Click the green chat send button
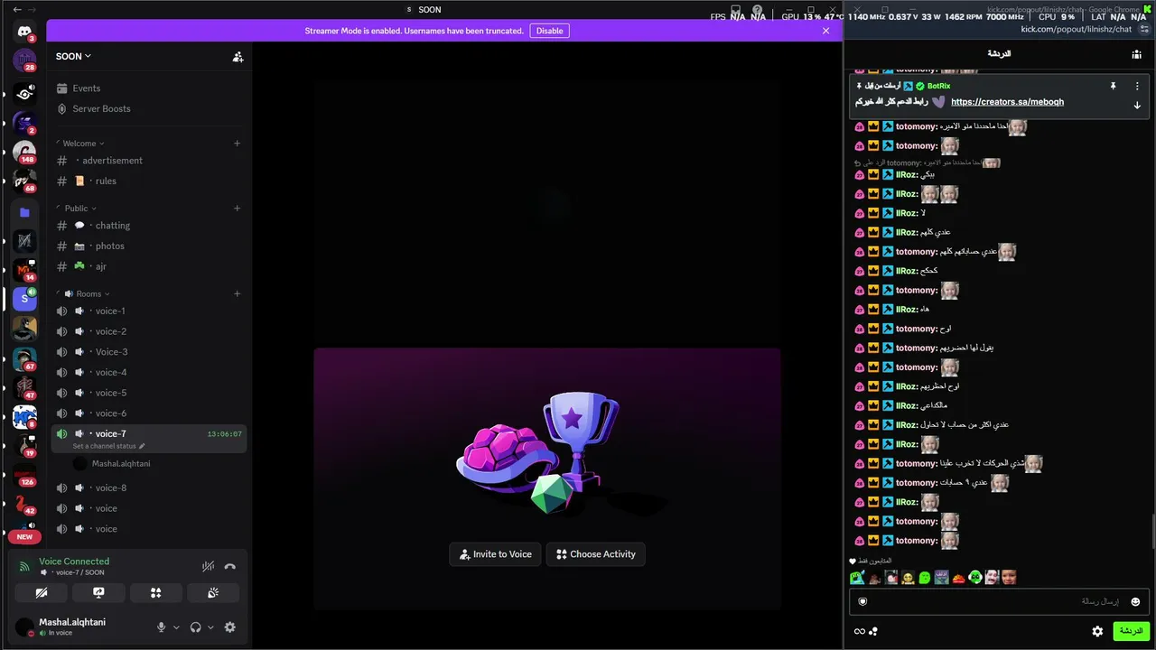 pos(1130,631)
